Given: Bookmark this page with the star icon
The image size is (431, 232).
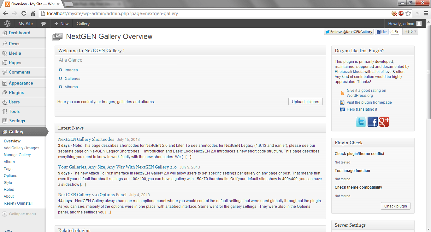Looking at the screenshot, I should (408, 14).
